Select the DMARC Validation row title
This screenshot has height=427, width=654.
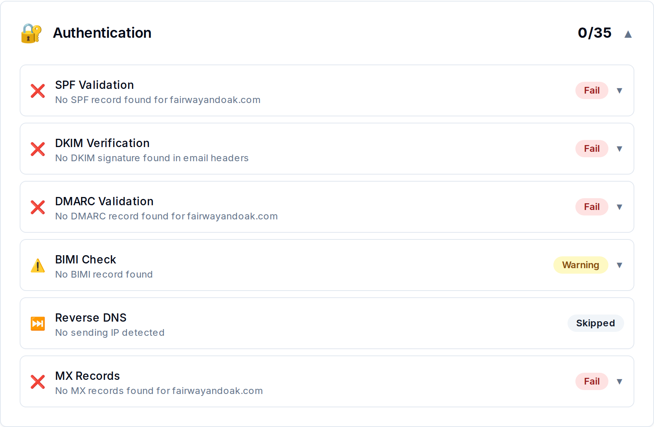104,201
